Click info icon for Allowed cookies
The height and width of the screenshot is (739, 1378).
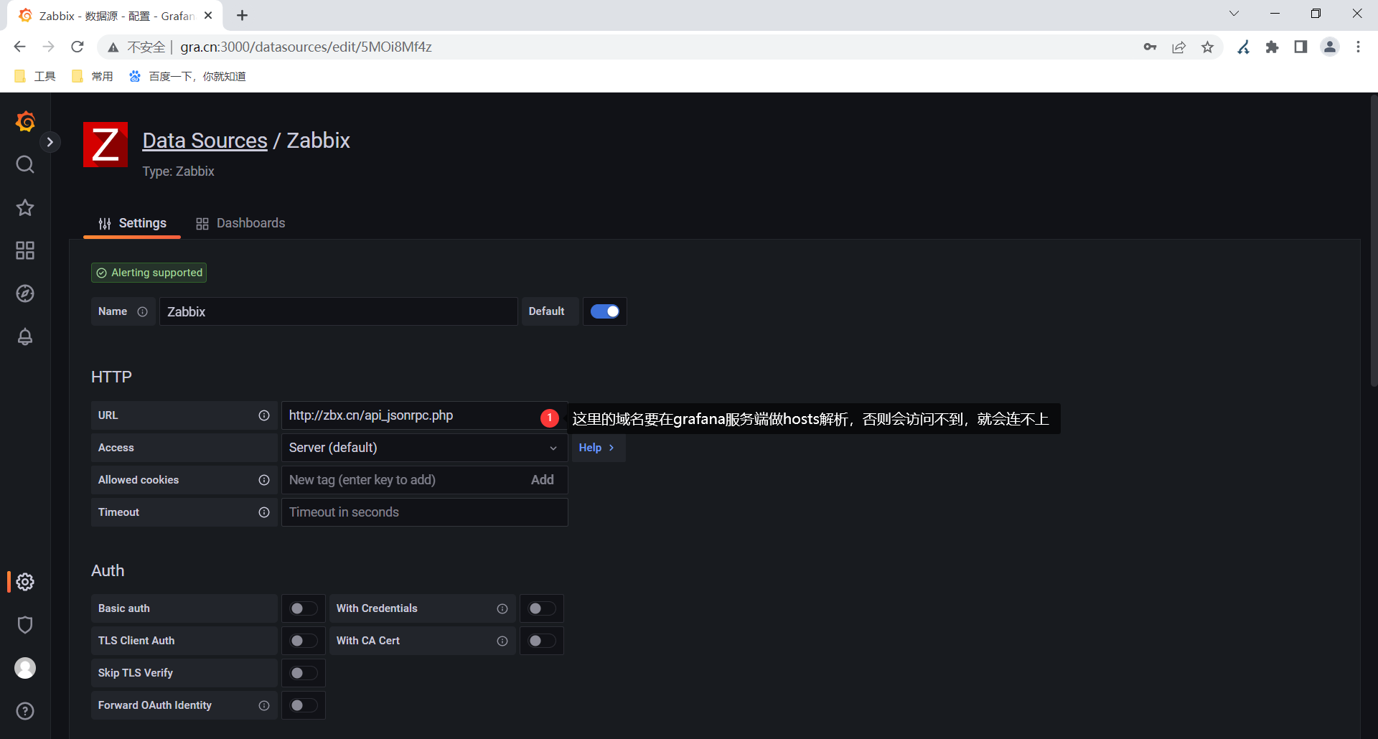click(x=264, y=480)
